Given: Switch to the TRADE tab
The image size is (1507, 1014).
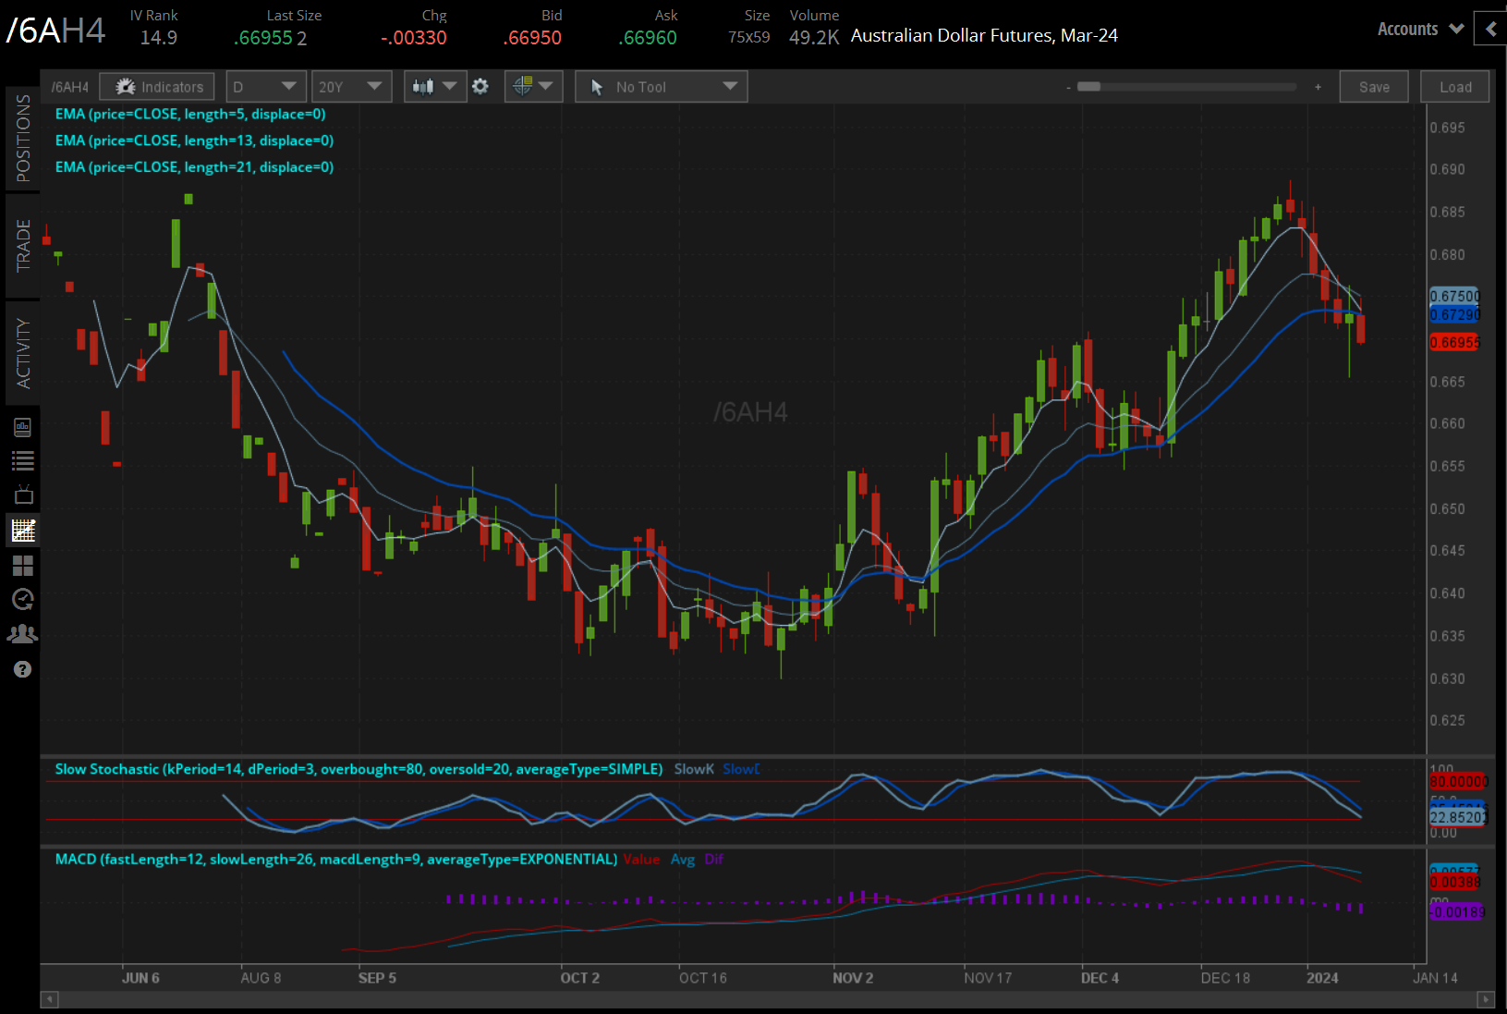Looking at the screenshot, I should pyautogui.click(x=23, y=246).
